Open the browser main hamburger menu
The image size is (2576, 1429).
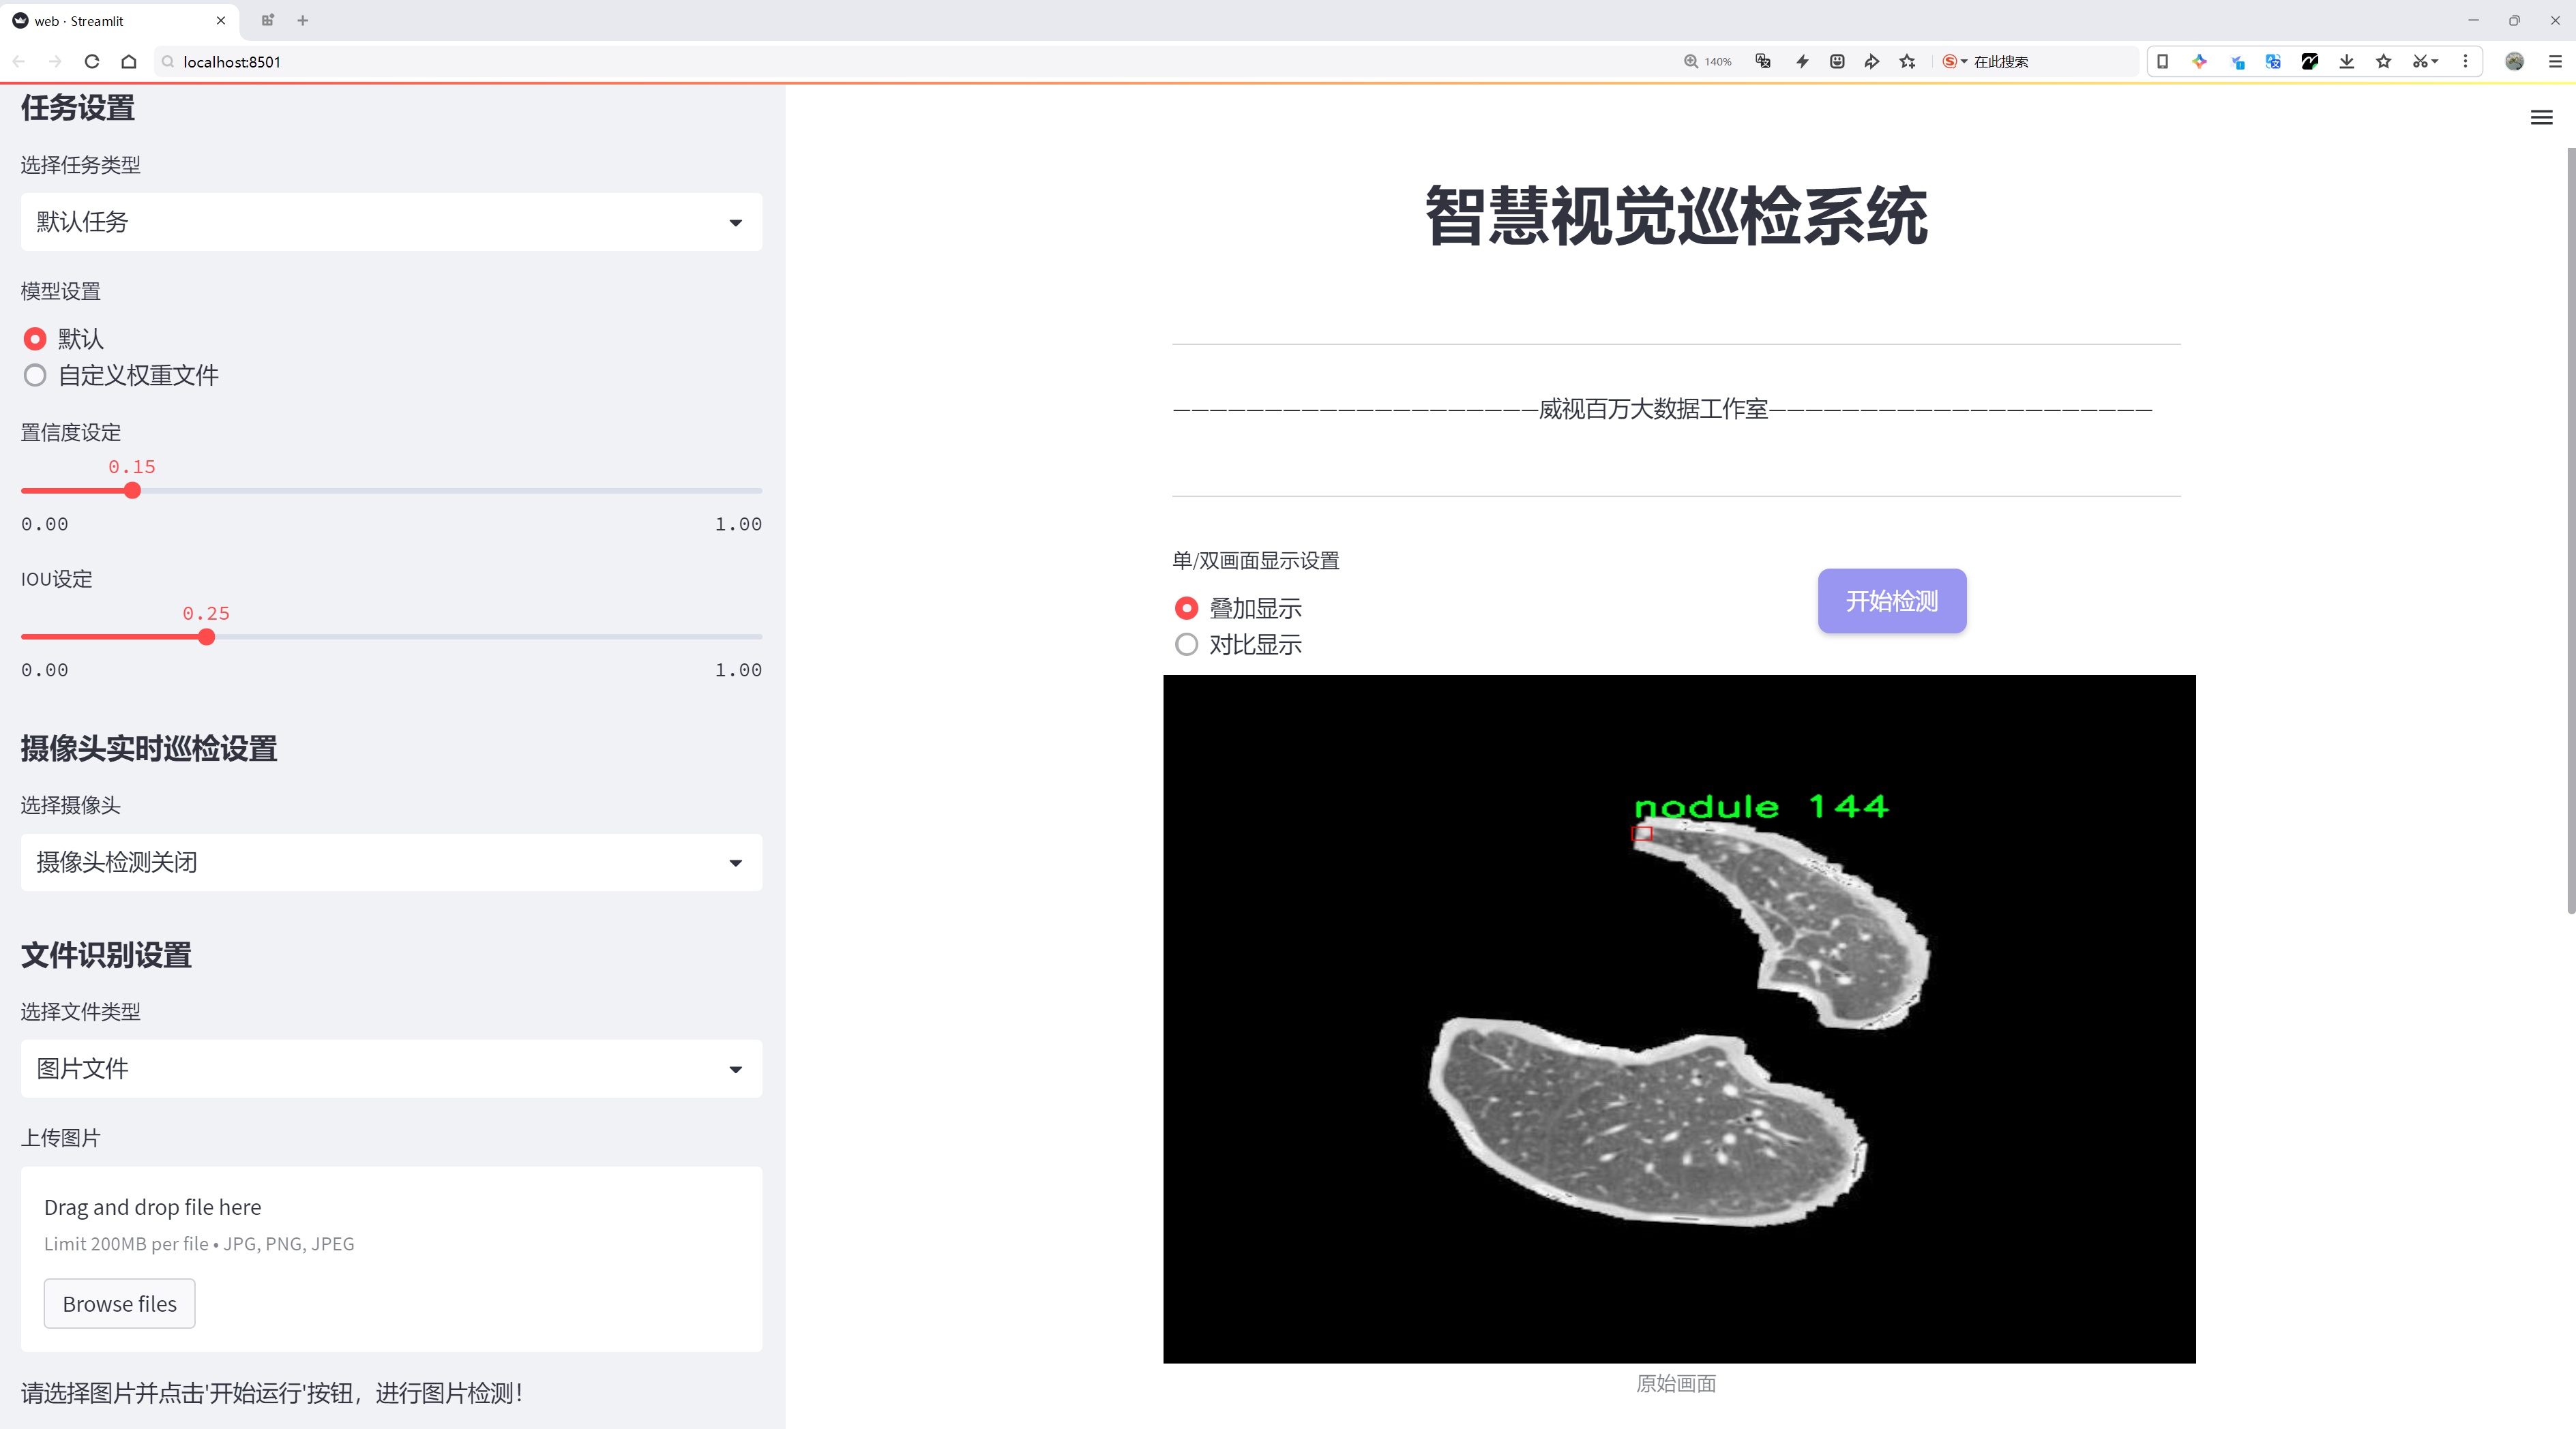click(x=2554, y=61)
